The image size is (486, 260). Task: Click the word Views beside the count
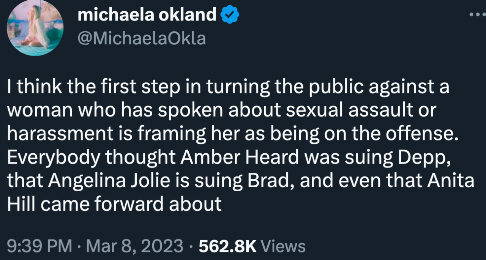tap(284, 246)
